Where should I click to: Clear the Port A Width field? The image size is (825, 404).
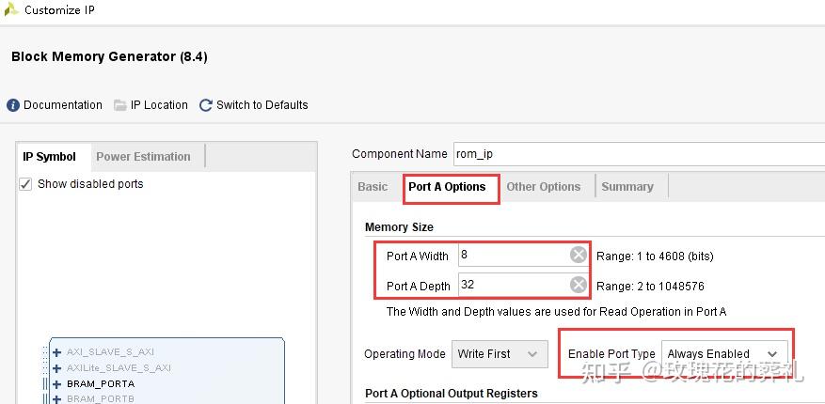tap(579, 256)
